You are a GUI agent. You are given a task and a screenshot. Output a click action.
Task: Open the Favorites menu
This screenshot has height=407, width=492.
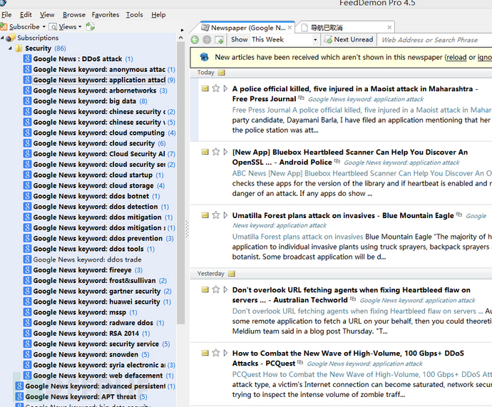(x=106, y=15)
